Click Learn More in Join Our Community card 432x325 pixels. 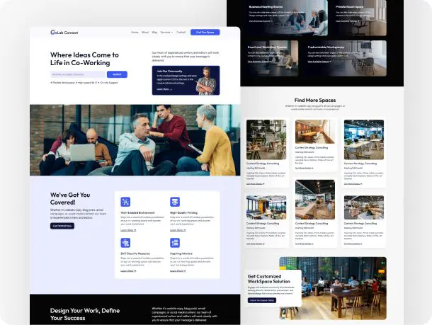[164, 90]
